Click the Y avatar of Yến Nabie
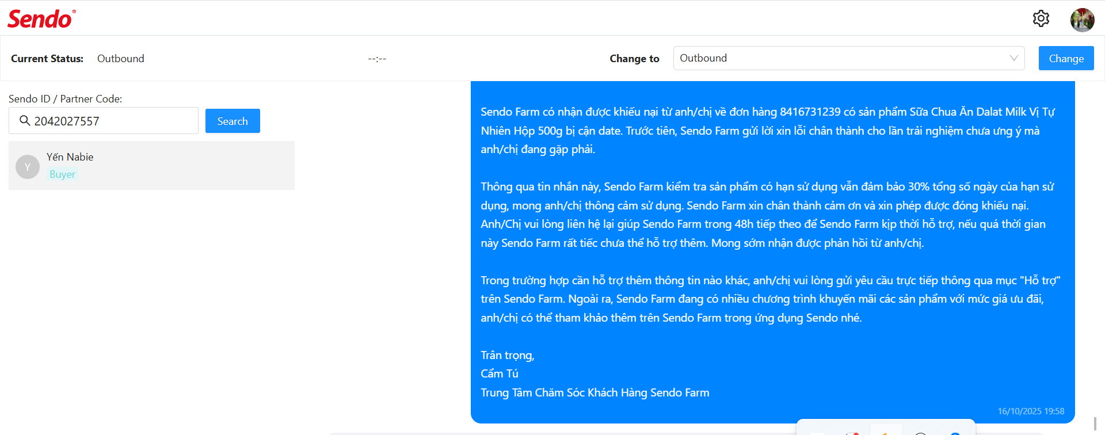Image resolution: width=1105 pixels, height=435 pixels. pyautogui.click(x=28, y=167)
